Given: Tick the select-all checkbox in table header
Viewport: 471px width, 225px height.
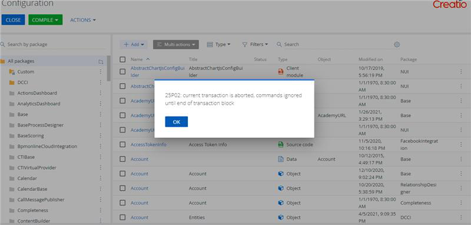Looking at the screenshot, I should point(122,59).
